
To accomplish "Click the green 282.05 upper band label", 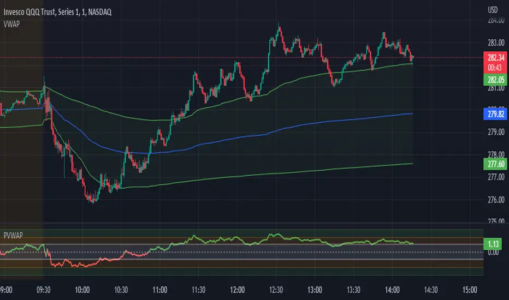I will pos(495,80).
